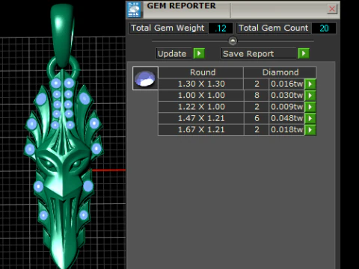The width and height of the screenshot is (359, 269).
Task: Click the 1.22 X 1.00 size cell
Action: (201, 107)
